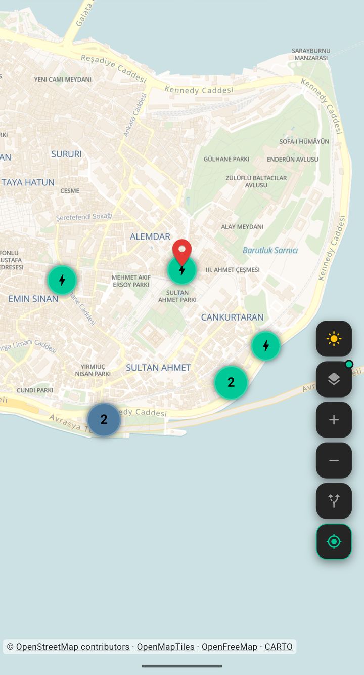Open charging station marker near Cankurtaran

266,346
